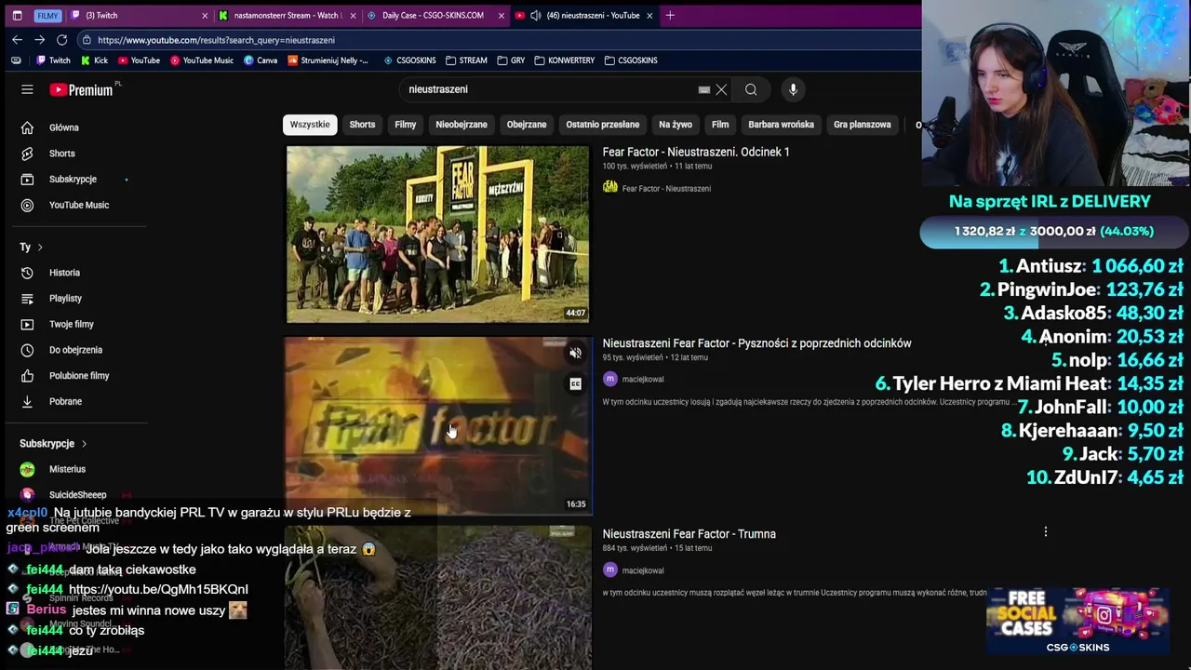Click Fear Factor channel avatar under Odcinek 1

click(x=610, y=188)
